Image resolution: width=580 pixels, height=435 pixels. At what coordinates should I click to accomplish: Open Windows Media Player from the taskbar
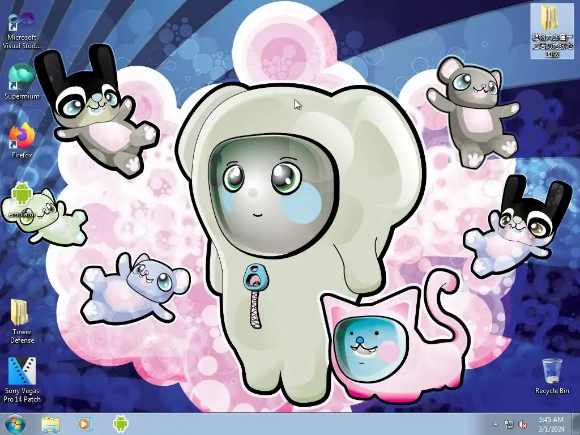pos(84,424)
